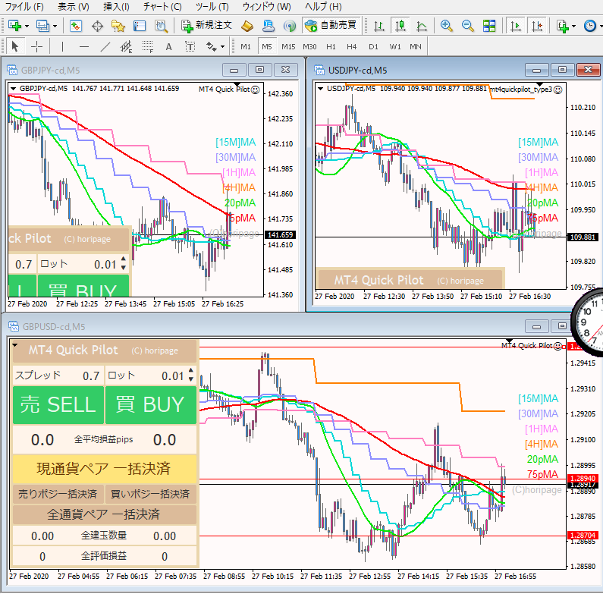This screenshot has width=603, height=594.
Task: Zoom in the chart with magnifier plus
Action: click(x=447, y=26)
